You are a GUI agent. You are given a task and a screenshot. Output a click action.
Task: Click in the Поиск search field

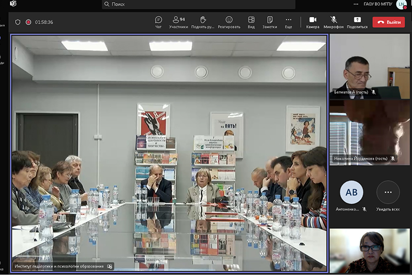[x=199, y=4]
